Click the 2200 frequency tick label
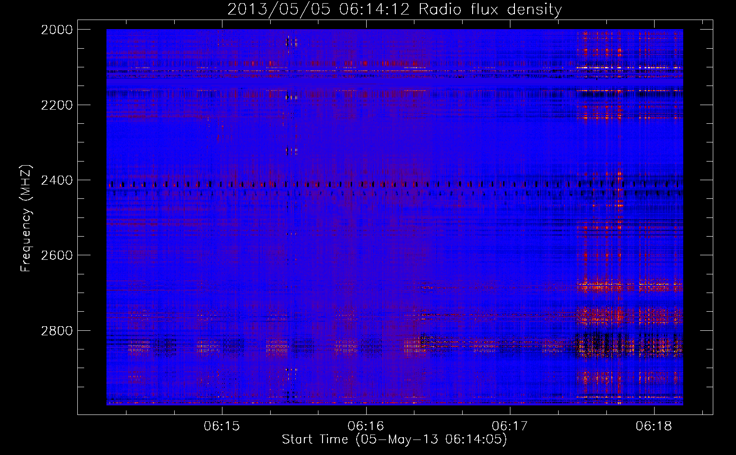This screenshot has height=455, width=736. 57,105
